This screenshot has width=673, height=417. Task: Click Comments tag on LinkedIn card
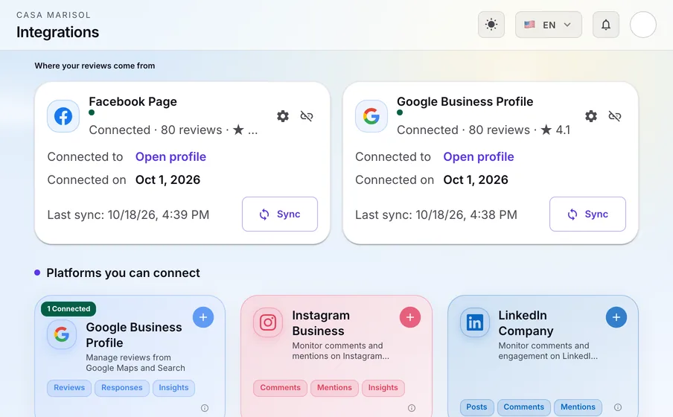click(523, 407)
